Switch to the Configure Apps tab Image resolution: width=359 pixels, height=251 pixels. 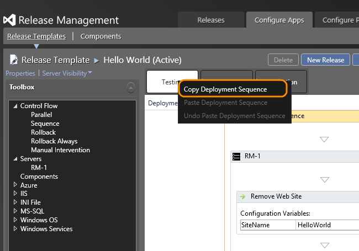(279, 20)
